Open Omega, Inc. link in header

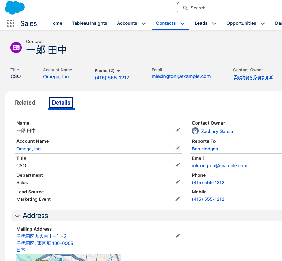point(56,77)
